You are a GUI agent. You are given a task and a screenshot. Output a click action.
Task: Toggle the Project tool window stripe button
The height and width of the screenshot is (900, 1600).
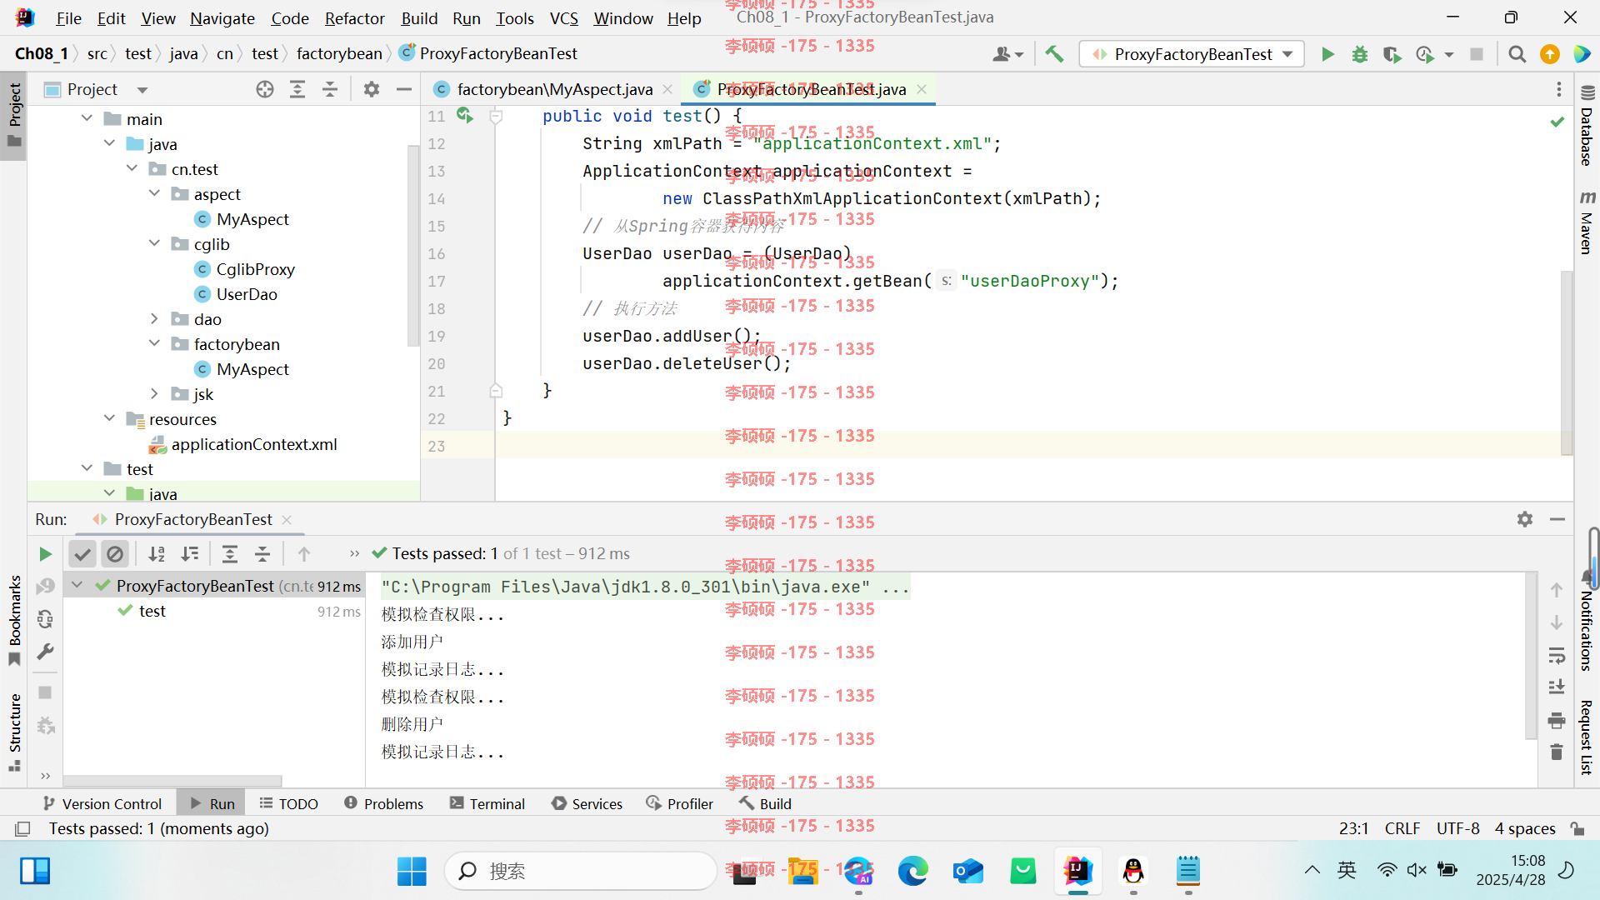pos(14,115)
